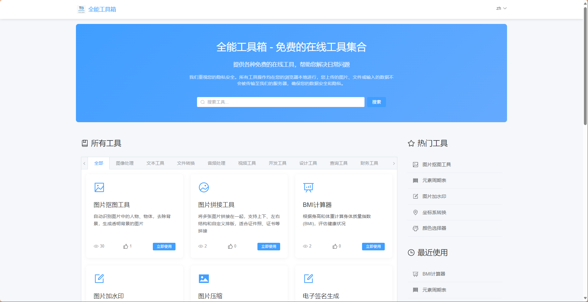
Task: Open the zh language dropdown
Action: pos(501,9)
